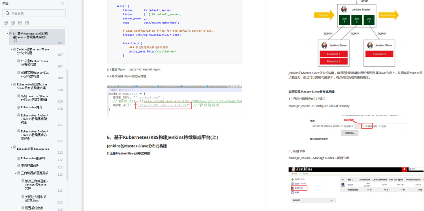Collapse the Kubernetes实现Master-Slave分布式构建方案 node
The height and width of the screenshot is (211, 424).
tap(11, 84)
